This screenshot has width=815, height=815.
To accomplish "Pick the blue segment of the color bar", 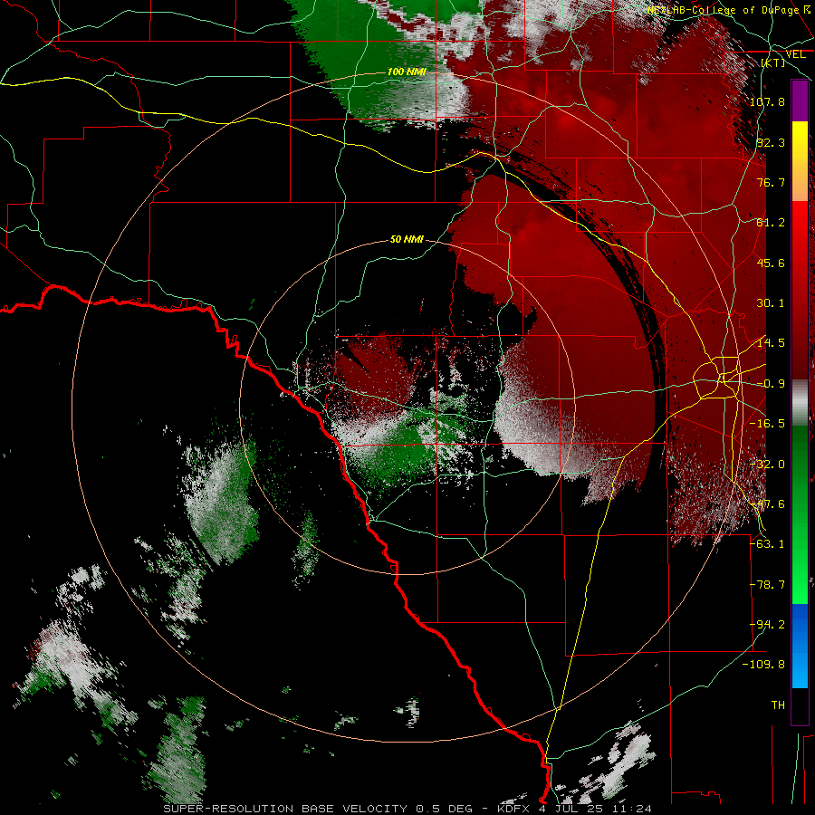I will [800, 624].
